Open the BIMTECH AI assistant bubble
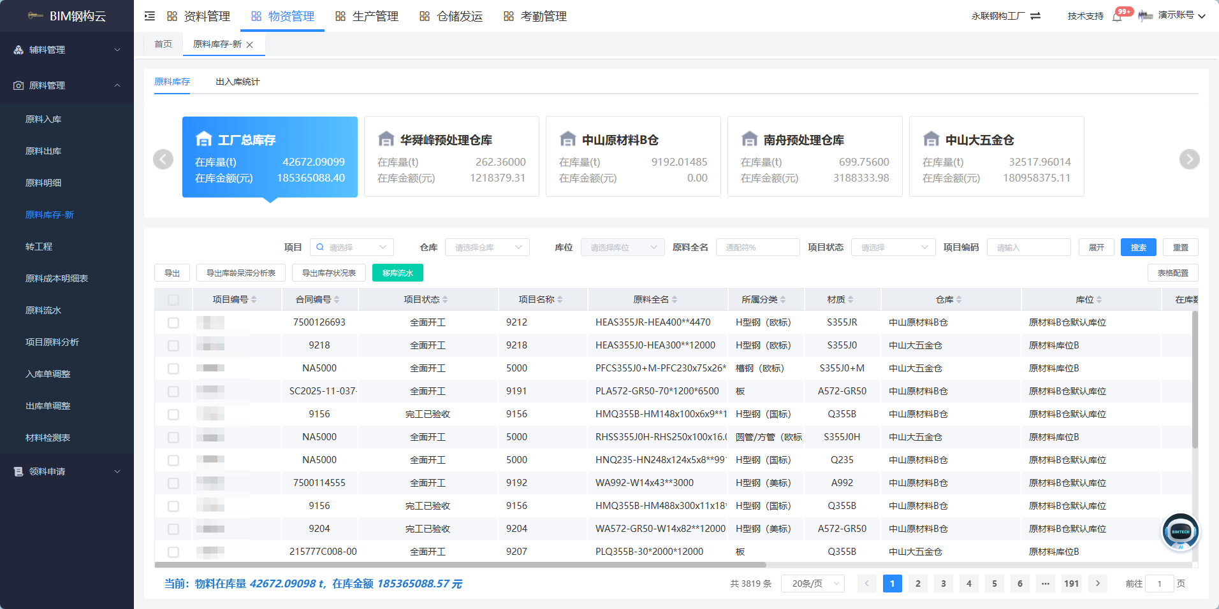1219x609 pixels. [x=1180, y=532]
